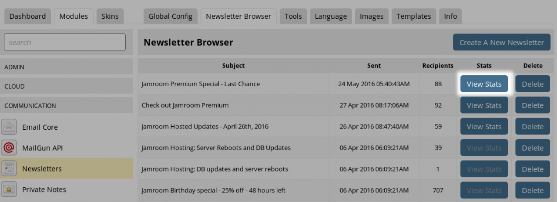Select the Newsletters module icon
Image resolution: width=557 pixels, height=202 pixels.
[9, 168]
